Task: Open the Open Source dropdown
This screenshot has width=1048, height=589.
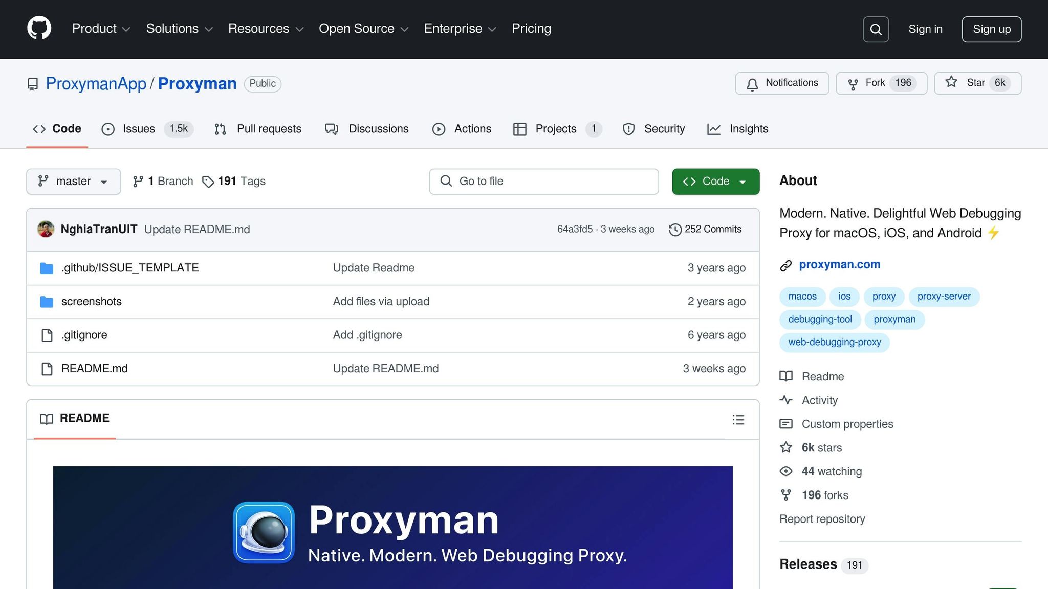Action: click(x=363, y=29)
